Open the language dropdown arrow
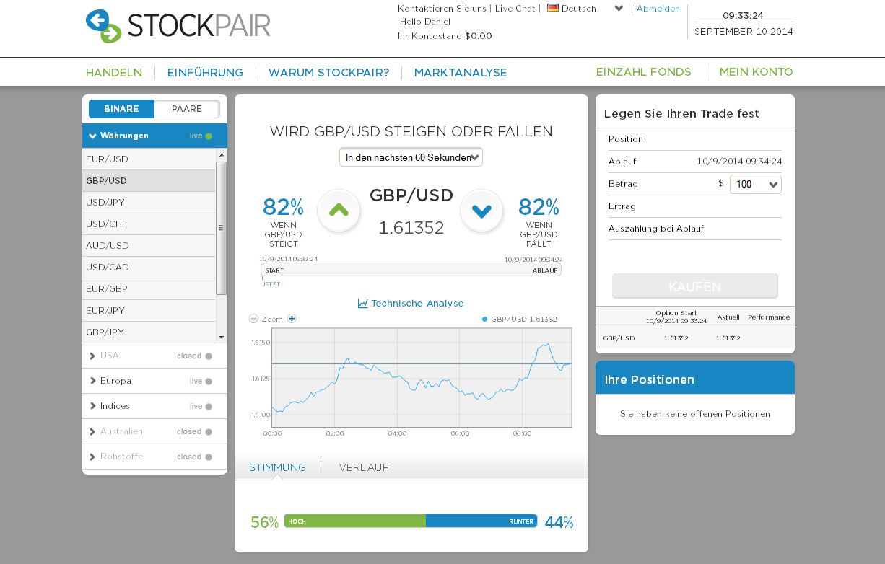Screen dimensions: 885x564 tap(619, 9)
